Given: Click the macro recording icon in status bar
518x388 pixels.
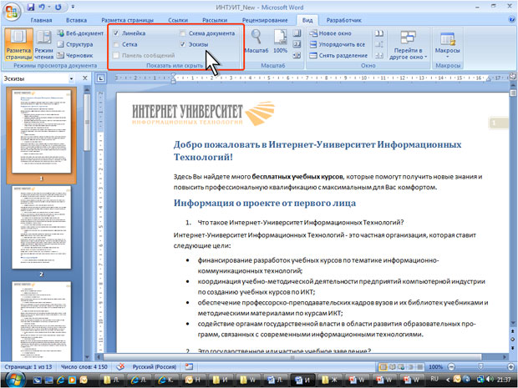Looking at the screenshot, I should click(189, 366).
